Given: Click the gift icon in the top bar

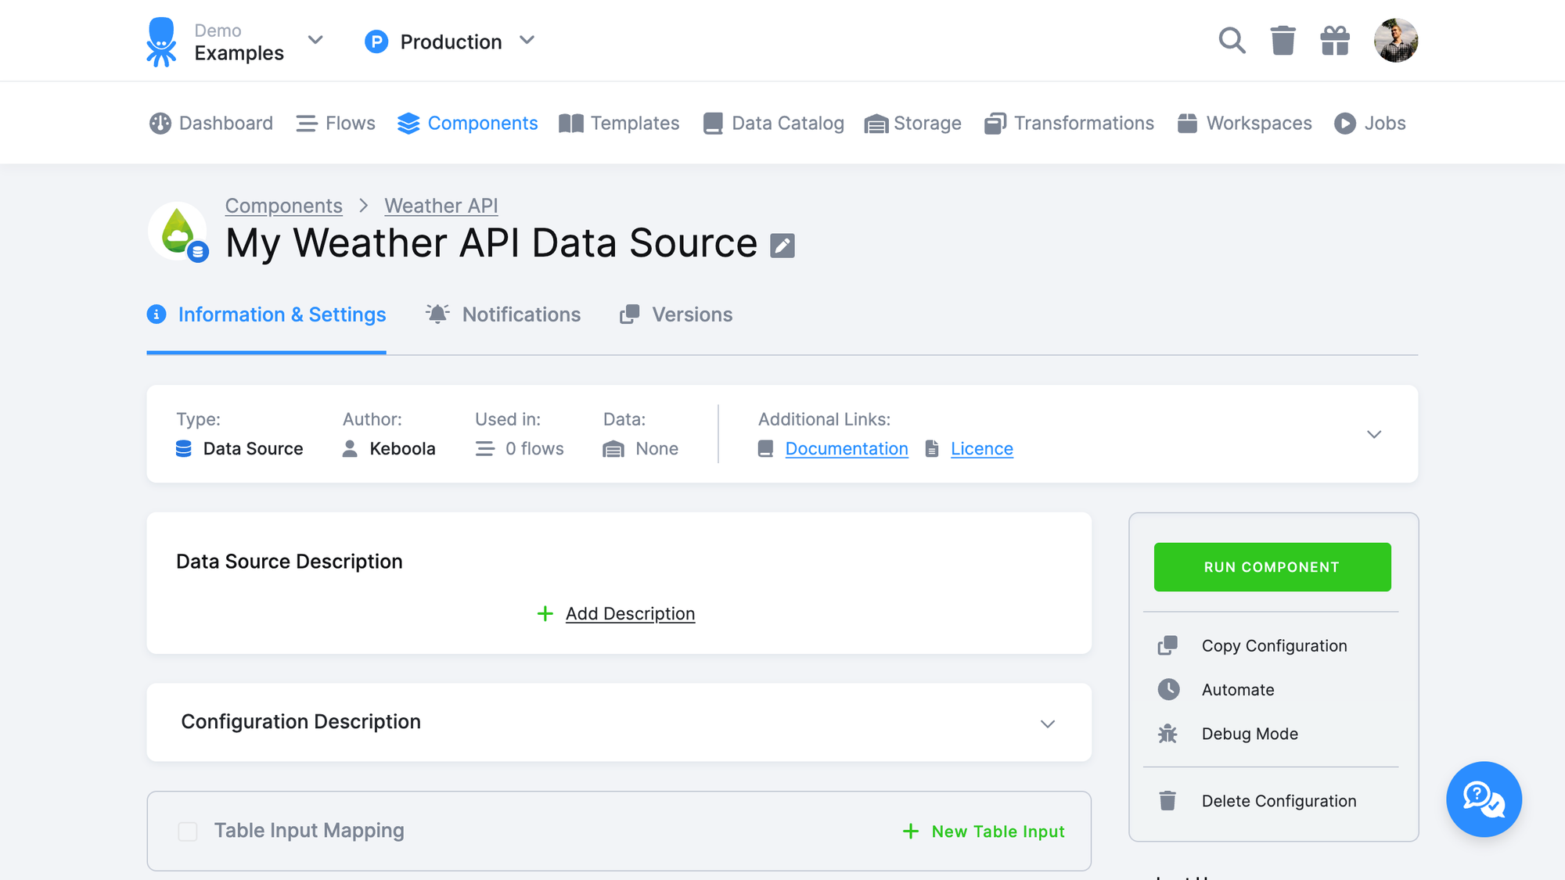Looking at the screenshot, I should pyautogui.click(x=1334, y=40).
